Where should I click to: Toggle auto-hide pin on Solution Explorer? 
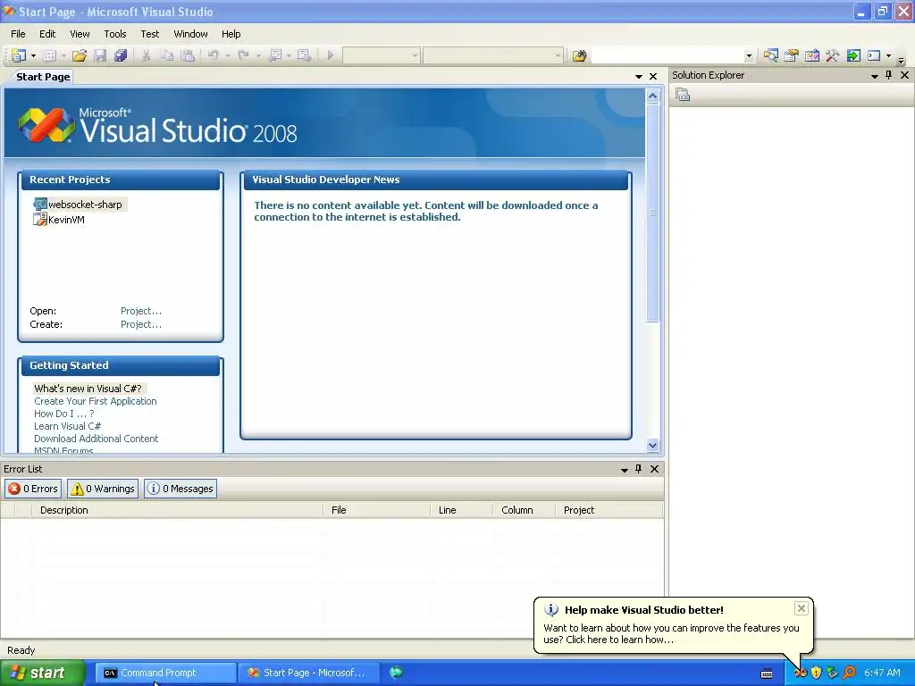pyautogui.click(x=889, y=75)
